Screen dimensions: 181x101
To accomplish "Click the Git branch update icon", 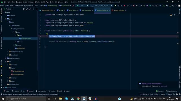I will pyautogui.click(x=144, y=6).
